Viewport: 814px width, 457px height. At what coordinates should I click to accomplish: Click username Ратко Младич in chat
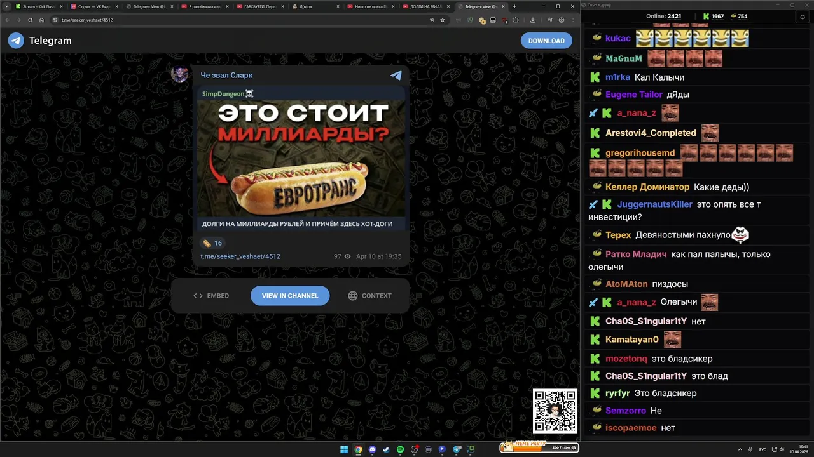[636, 254]
